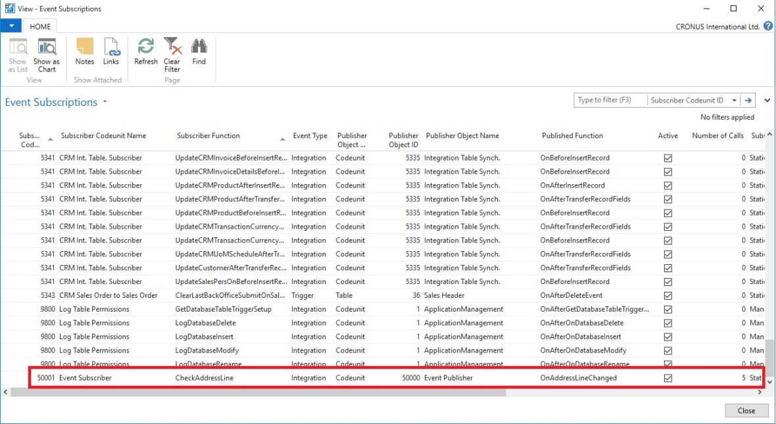Toggle Active checkbox for LogDatabaseDelete row
776x424 pixels.
coord(668,323)
